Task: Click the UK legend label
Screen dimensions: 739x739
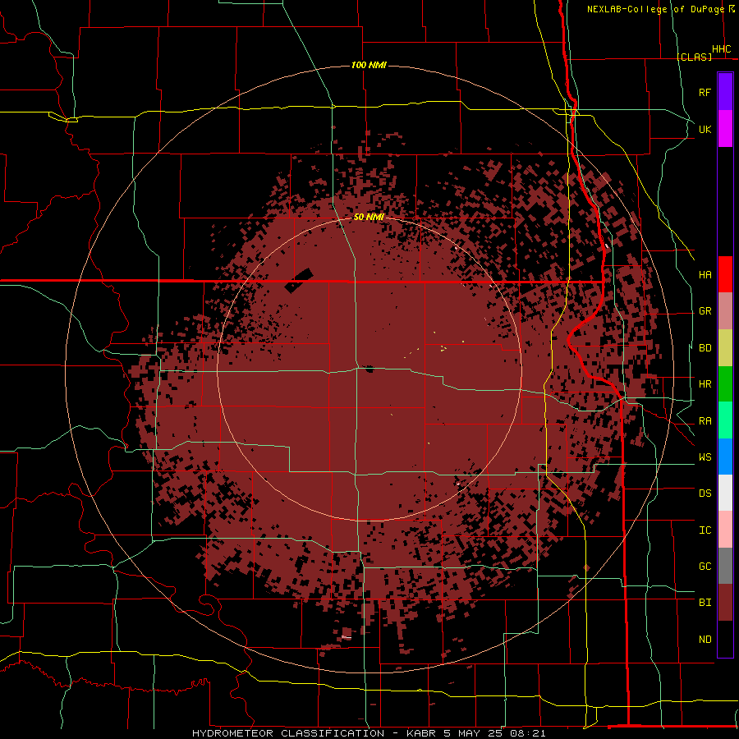Action: coord(705,129)
